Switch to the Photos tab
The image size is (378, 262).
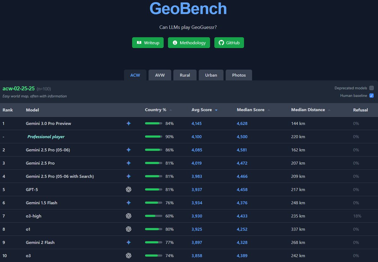click(x=239, y=75)
